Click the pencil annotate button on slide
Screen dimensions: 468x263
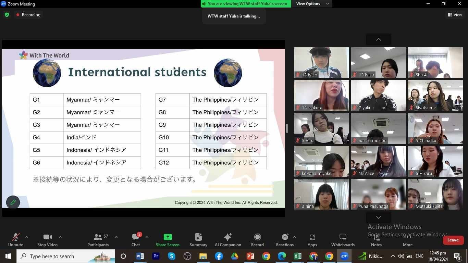pos(13,202)
